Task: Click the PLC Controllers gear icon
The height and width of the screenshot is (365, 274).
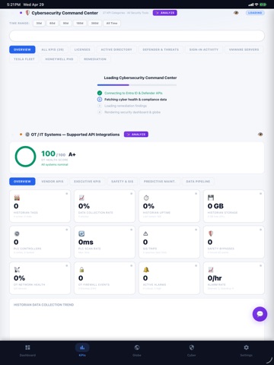Action: coord(17,233)
